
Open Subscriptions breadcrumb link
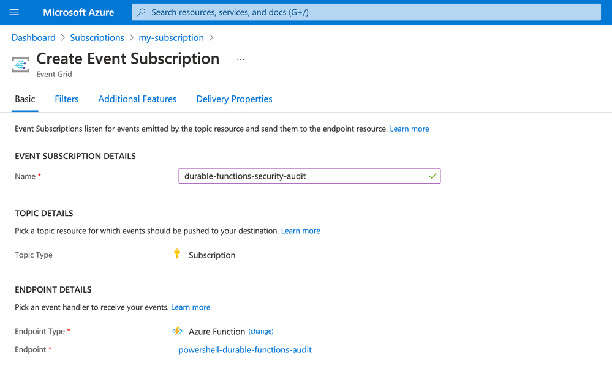pos(97,38)
